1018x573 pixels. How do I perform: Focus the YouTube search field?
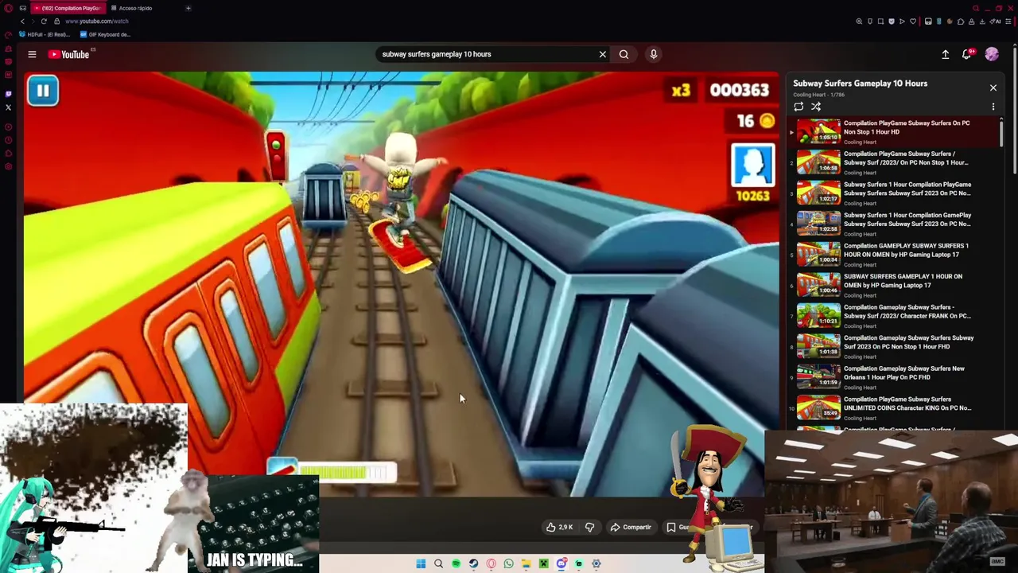pos(485,54)
